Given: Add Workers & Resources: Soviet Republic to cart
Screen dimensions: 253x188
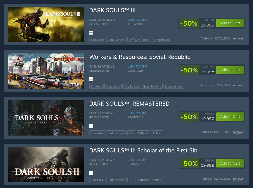Looking at the screenshot, I should point(230,70).
